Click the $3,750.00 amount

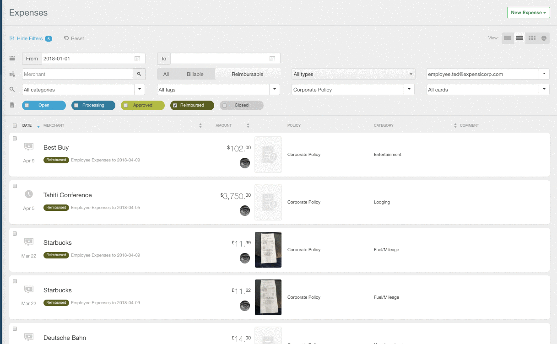pyautogui.click(x=235, y=195)
